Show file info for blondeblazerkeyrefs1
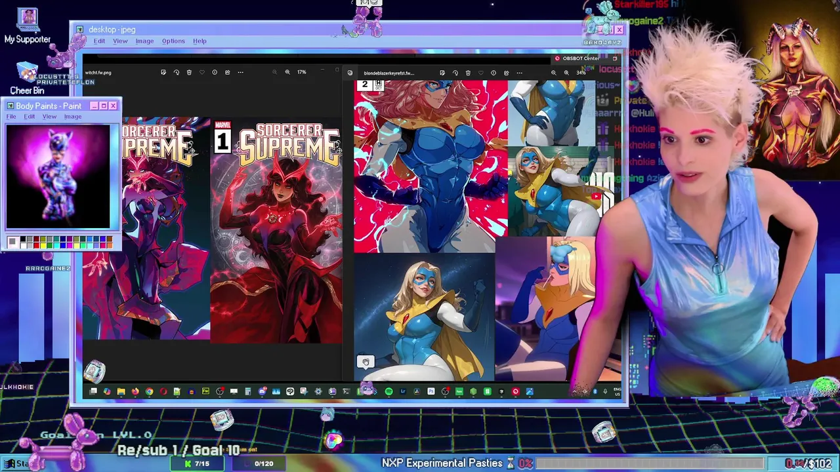Viewport: 840px width, 472px height. click(493, 73)
